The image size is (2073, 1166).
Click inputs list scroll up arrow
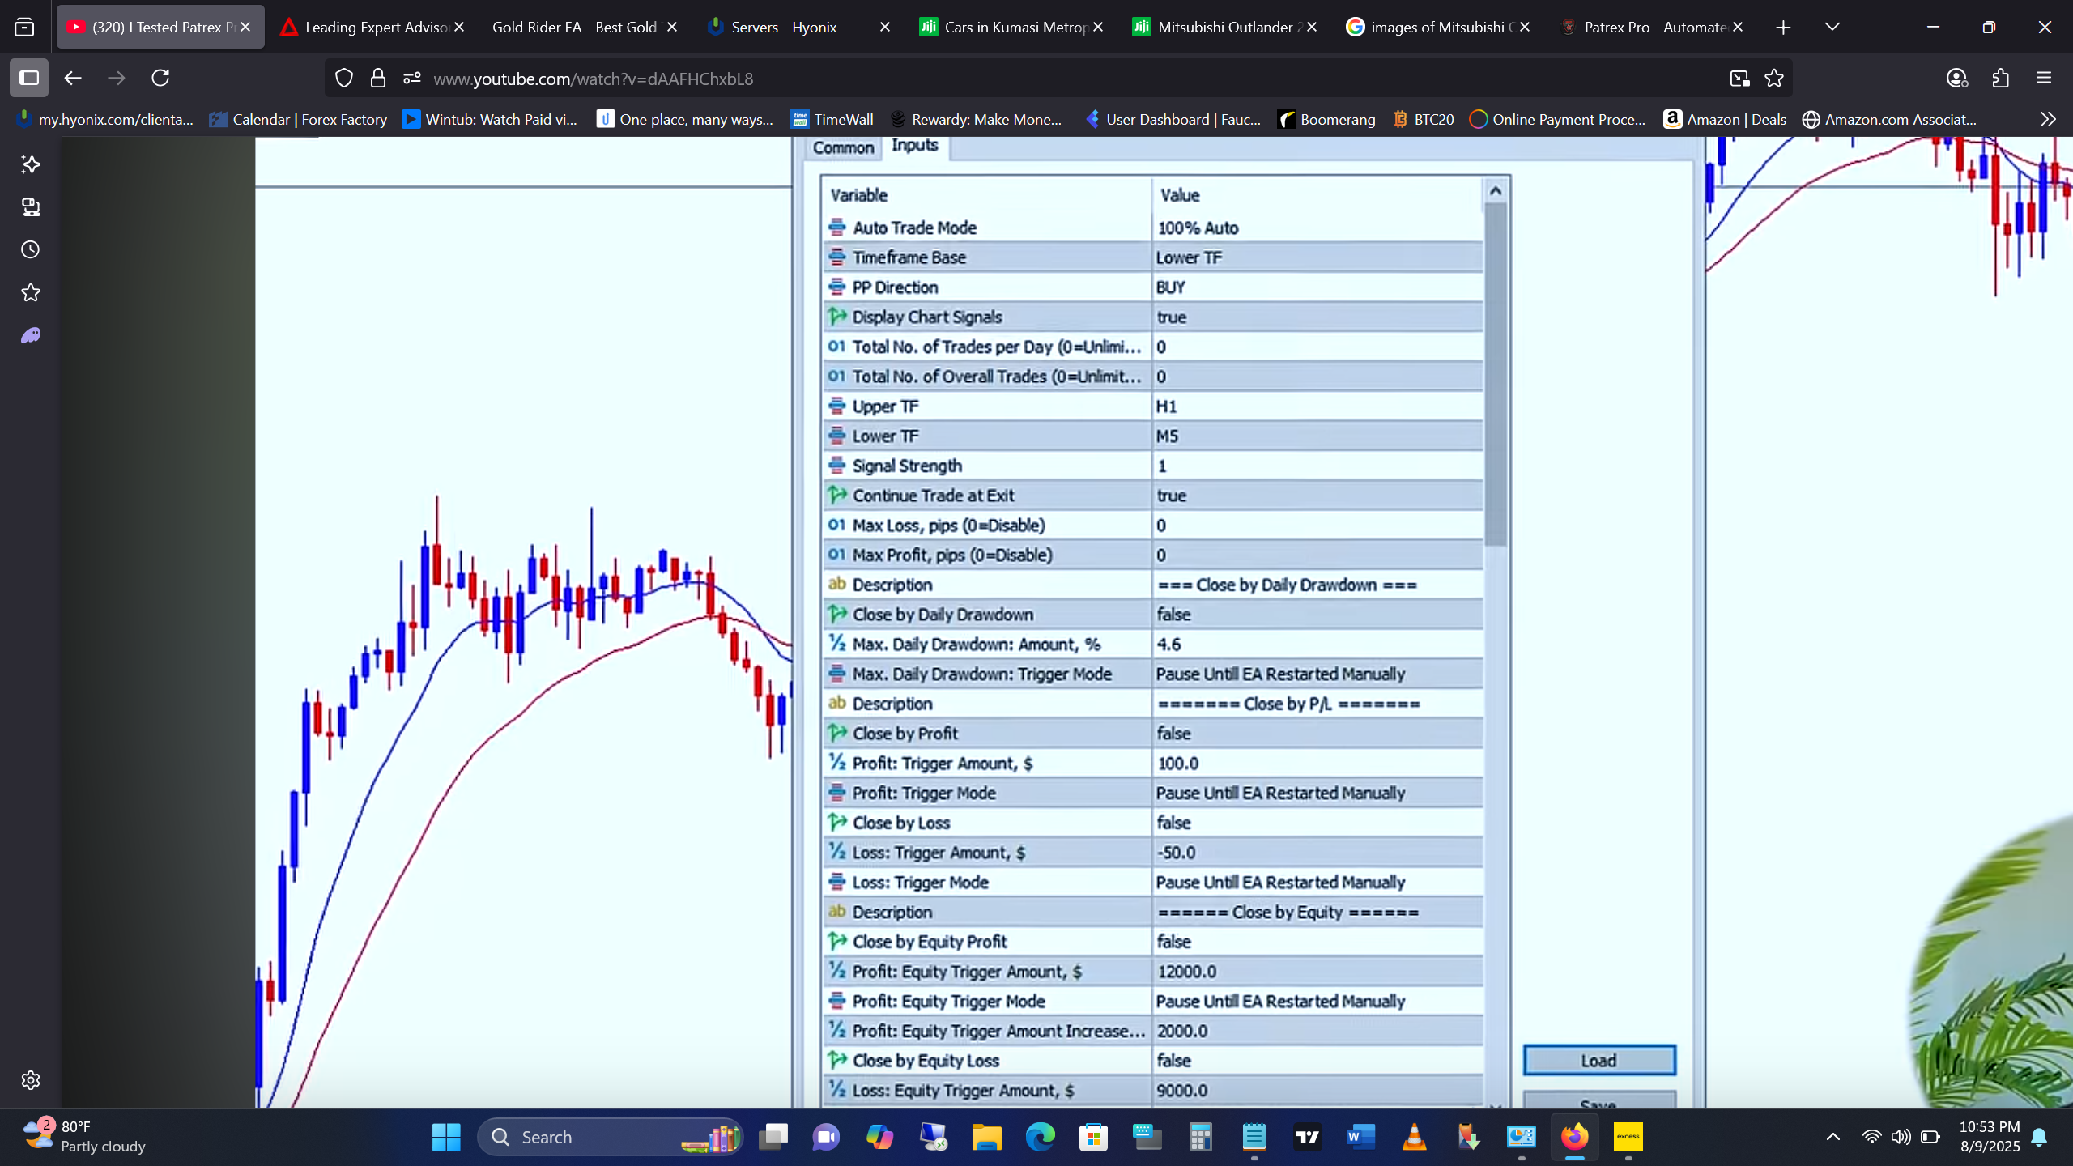pos(1496,191)
